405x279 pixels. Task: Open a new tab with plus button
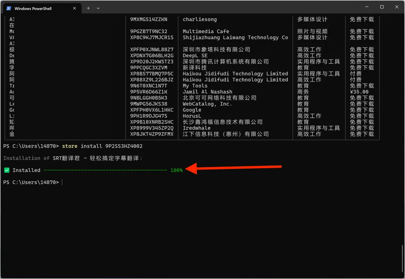click(88, 8)
